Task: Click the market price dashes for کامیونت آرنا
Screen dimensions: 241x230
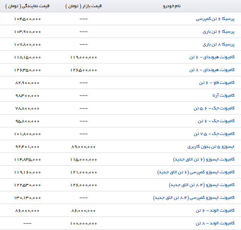Action: pyautogui.click(x=84, y=95)
